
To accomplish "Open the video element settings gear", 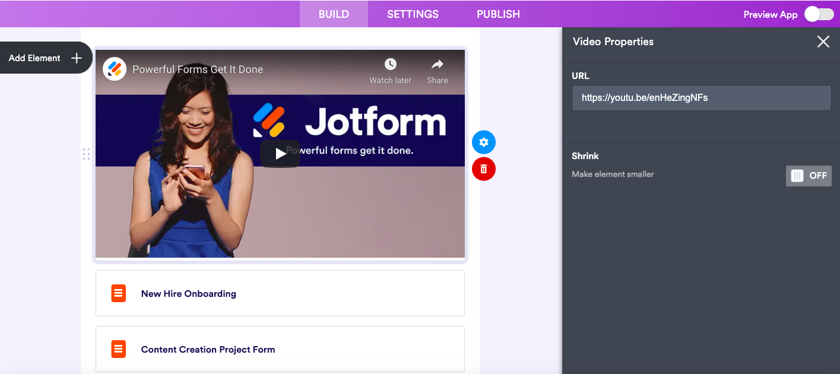I will pos(484,142).
